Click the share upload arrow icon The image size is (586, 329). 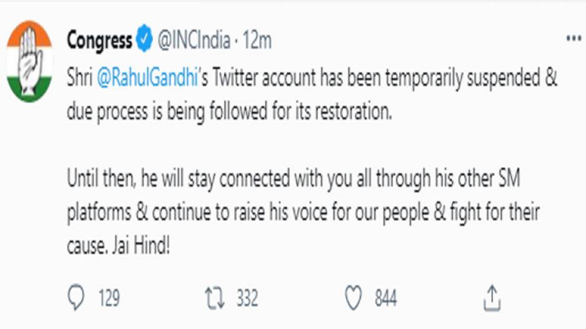492,298
